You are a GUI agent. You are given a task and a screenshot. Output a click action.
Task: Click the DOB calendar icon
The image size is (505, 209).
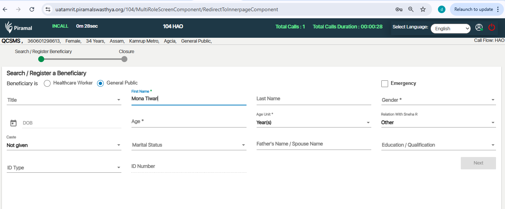click(x=13, y=123)
